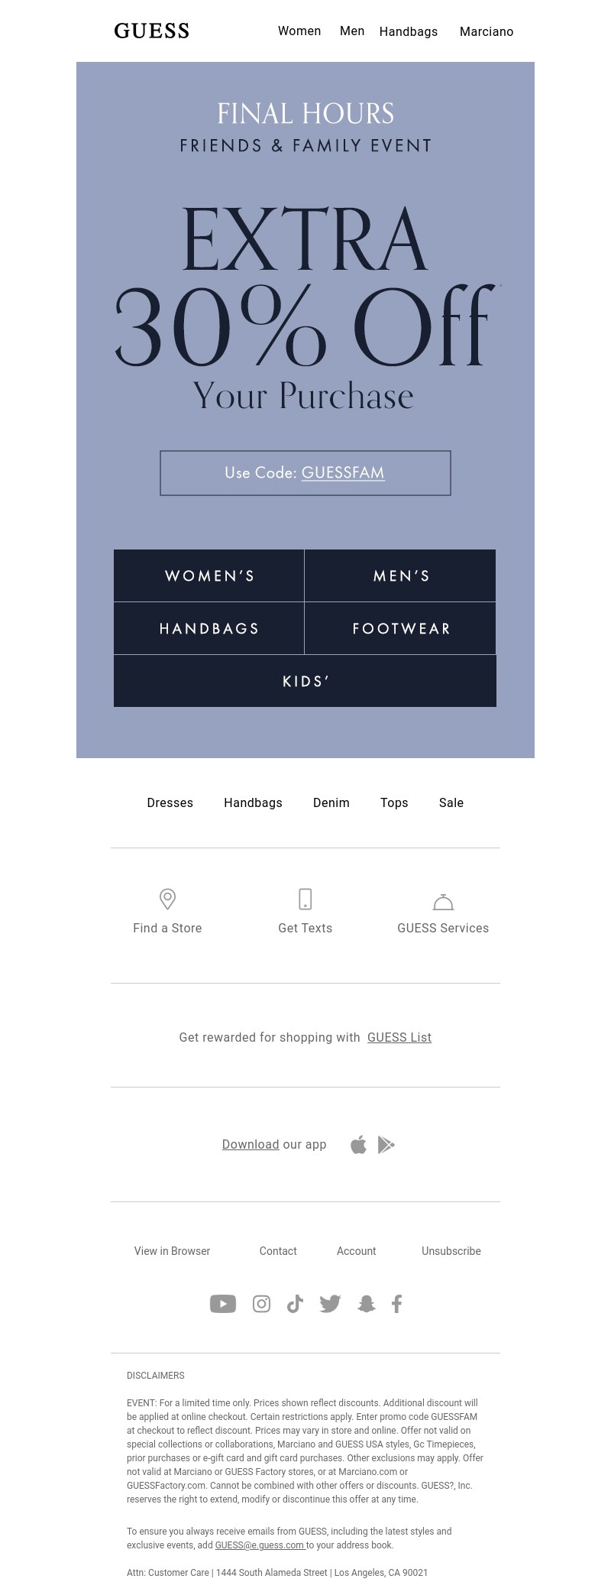Viewport: 611px width, 1595px height.
Task: Select Marciano in the top navigation
Action: click(x=487, y=32)
